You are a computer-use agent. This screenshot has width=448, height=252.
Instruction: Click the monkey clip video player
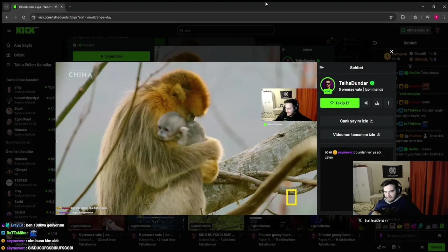(x=186, y=139)
